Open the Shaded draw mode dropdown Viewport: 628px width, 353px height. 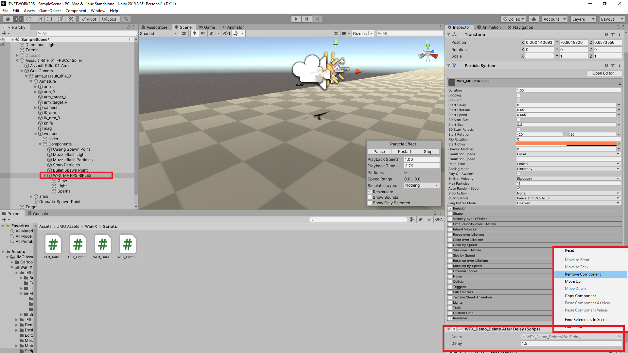pyautogui.click(x=158, y=33)
